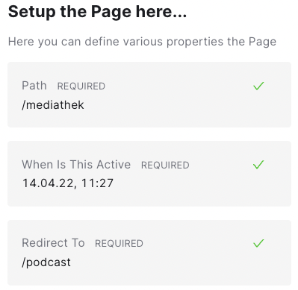This screenshot has height=290, width=298.
Task: Click the green checkmark for Path
Action: point(258,86)
